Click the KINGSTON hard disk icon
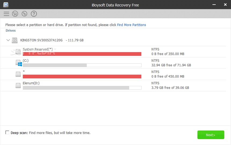 (x=15, y=40)
